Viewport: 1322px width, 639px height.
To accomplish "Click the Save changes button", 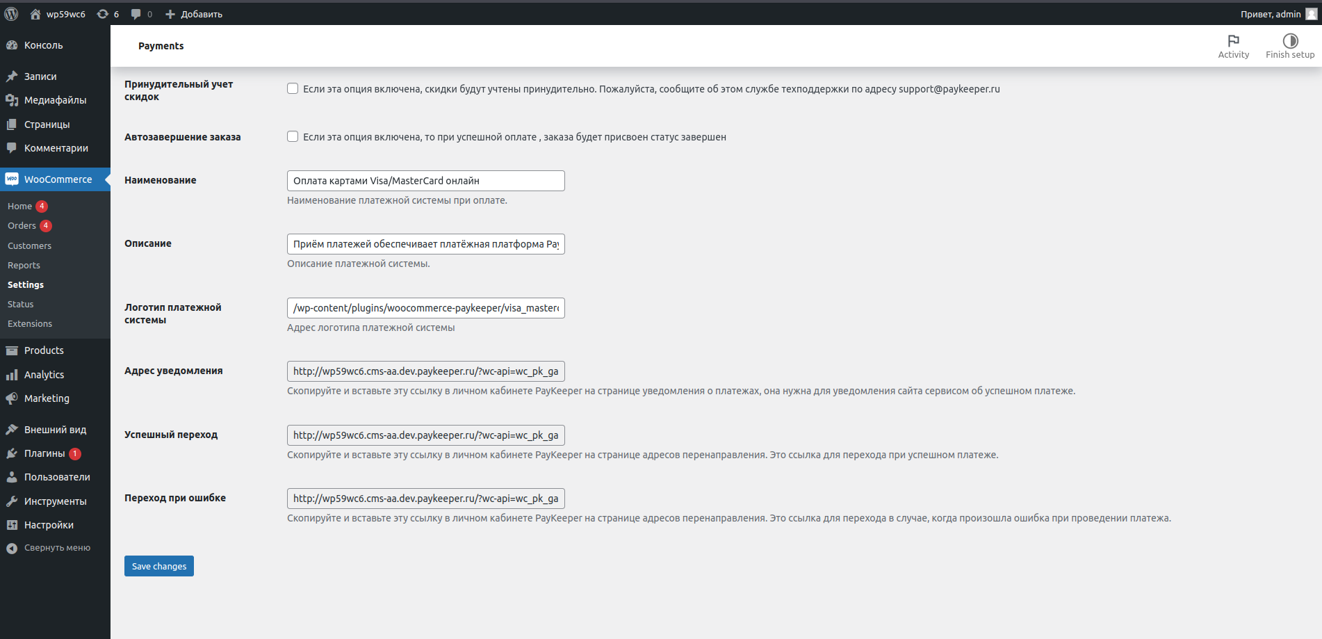I will point(158,566).
